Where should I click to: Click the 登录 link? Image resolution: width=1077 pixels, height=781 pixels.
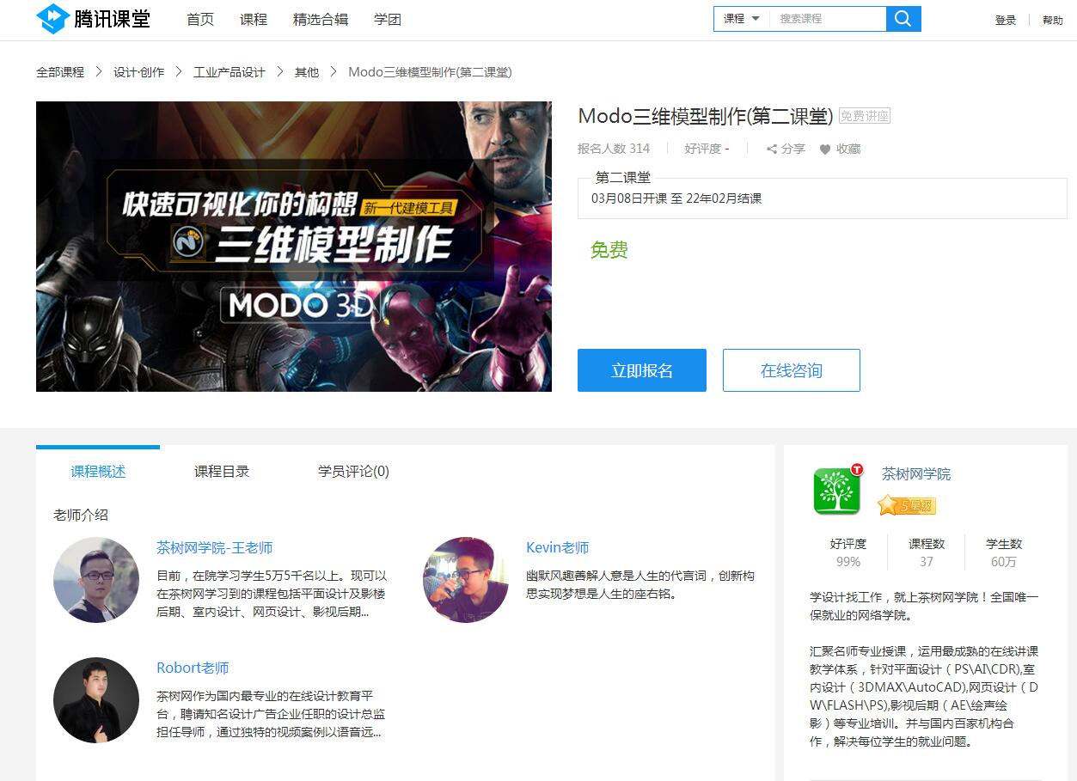click(x=1006, y=21)
